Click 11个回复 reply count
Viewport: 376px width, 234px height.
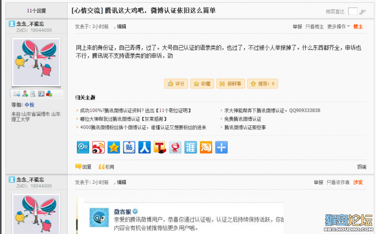tap(37, 11)
